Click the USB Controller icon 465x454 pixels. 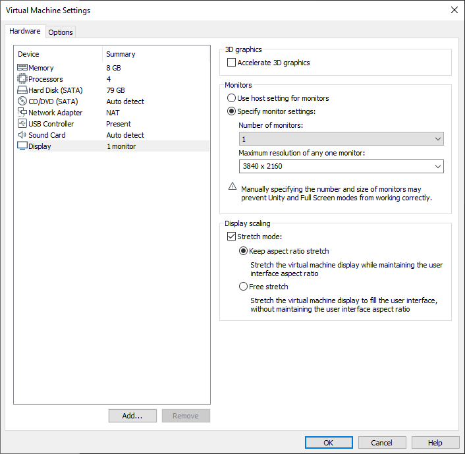(x=22, y=124)
